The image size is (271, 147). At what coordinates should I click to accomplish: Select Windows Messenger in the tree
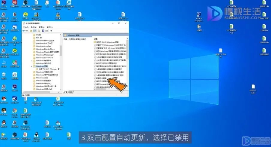43,55
